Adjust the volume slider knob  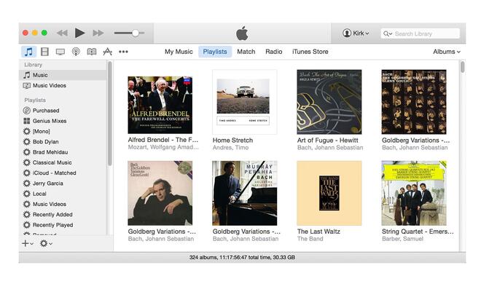click(136, 33)
